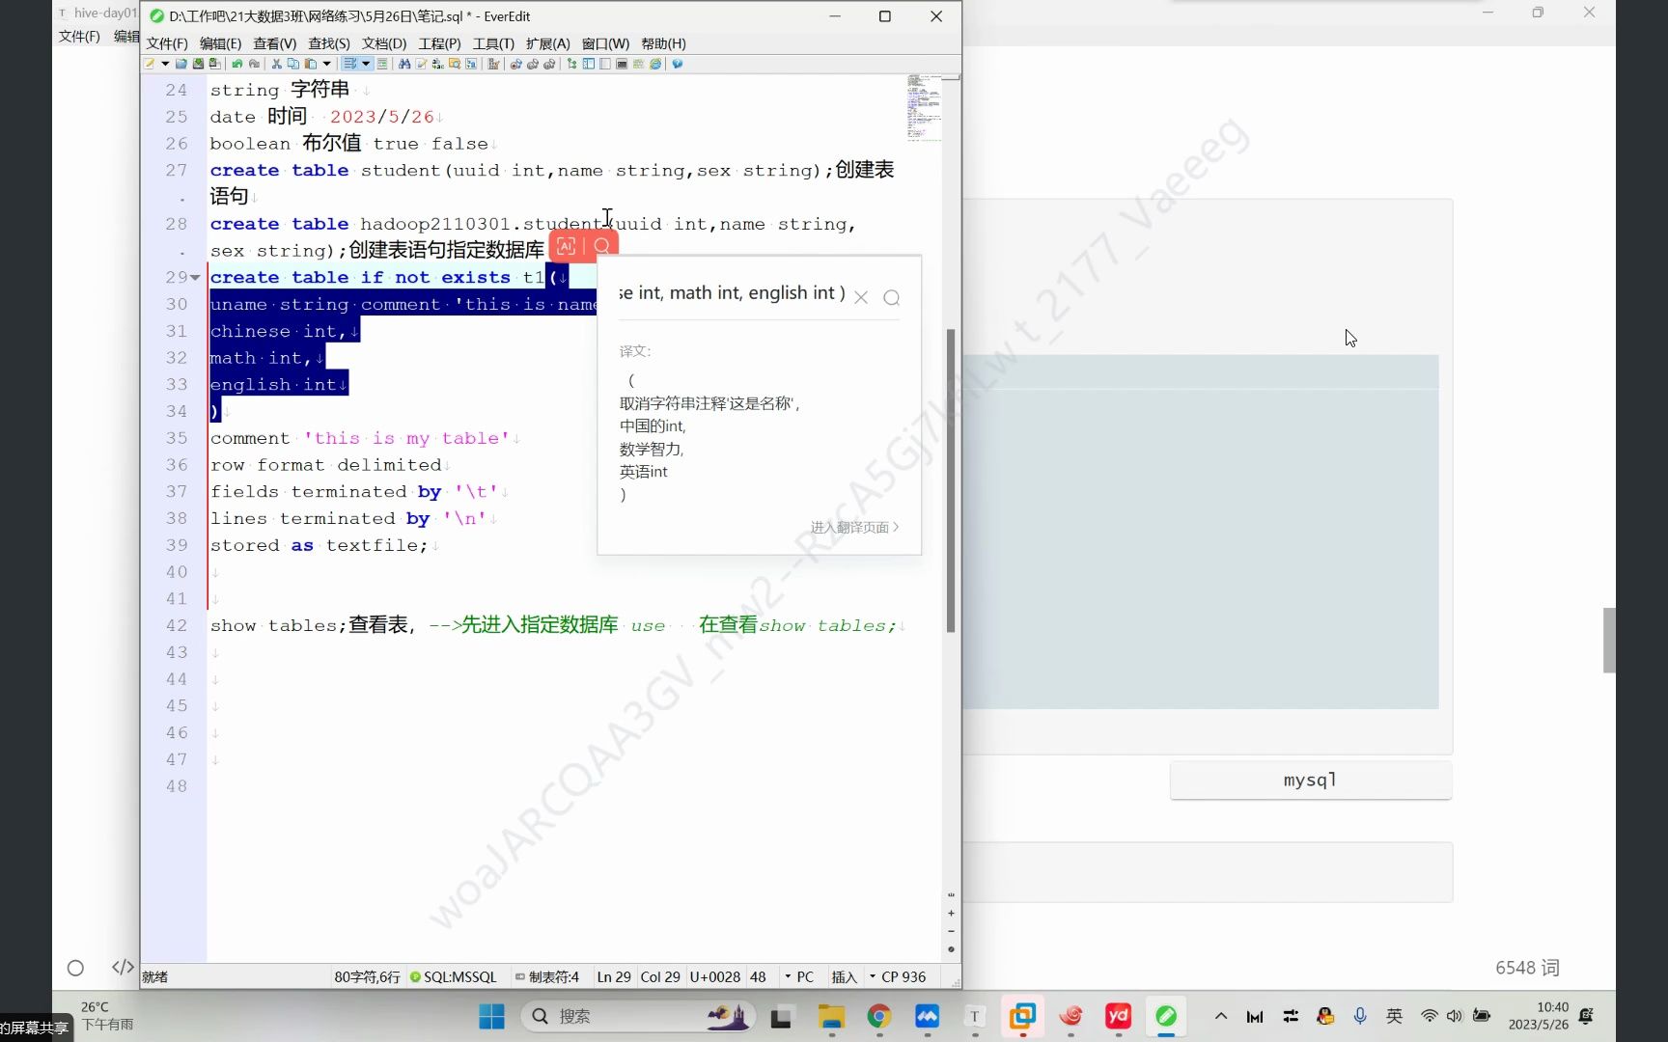Viewport: 1668px width, 1042px height.
Task: Click the Chrome icon on taskbar
Action: point(878,1016)
